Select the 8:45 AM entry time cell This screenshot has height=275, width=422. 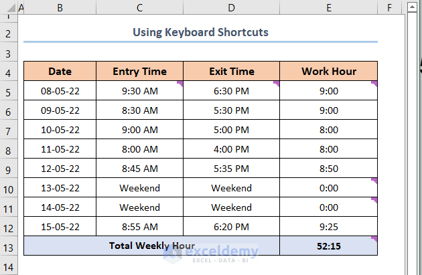pyautogui.click(x=139, y=169)
